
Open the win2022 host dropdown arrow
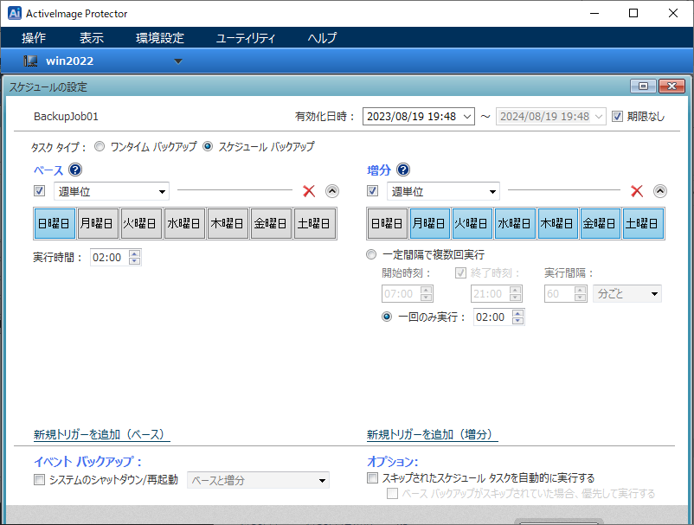(x=178, y=61)
